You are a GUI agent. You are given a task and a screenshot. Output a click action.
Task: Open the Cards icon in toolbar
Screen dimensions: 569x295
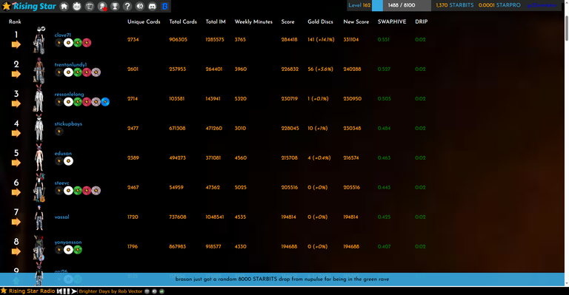pyautogui.click(x=90, y=6)
